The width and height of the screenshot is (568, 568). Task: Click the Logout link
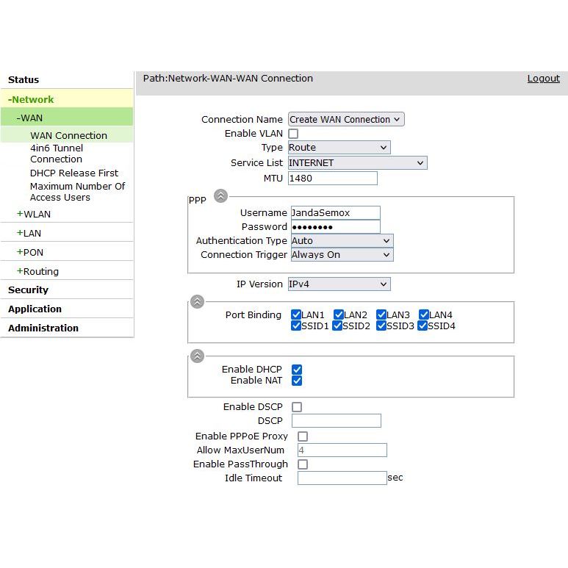pos(543,79)
